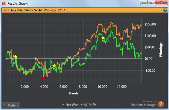Click the blue help question mark icon
This screenshot has height=110, width=169.
(165, 10)
